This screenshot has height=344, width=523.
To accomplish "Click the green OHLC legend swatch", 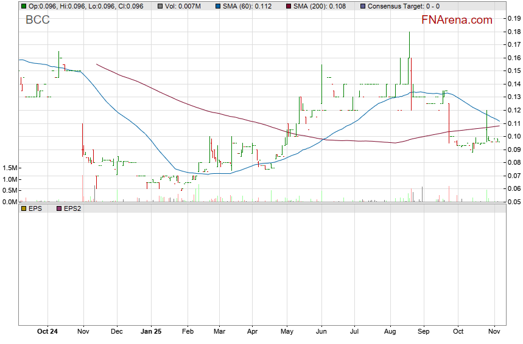I will pos(23,6).
